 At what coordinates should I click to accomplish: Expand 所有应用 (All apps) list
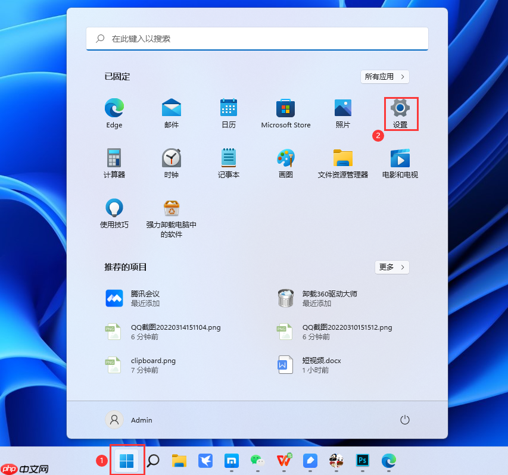[x=384, y=77]
